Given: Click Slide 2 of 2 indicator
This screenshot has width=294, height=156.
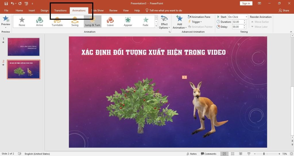Looking at the screenshot, I should [x=8, y=154].
